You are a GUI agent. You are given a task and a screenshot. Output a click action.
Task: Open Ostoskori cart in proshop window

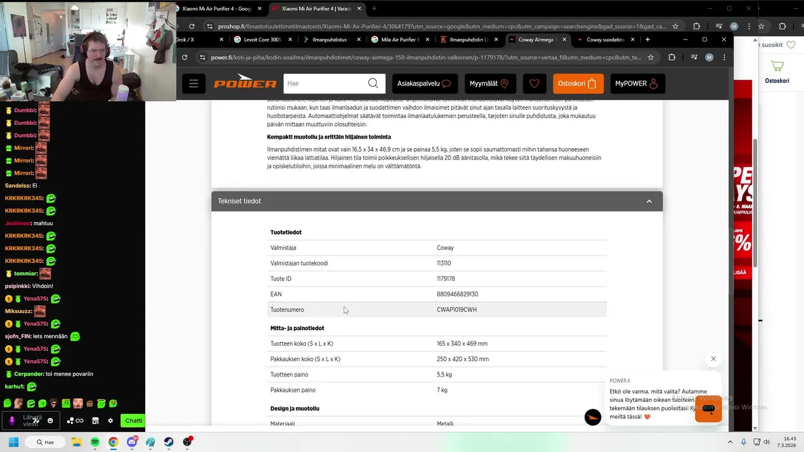pyautogui.click(x=777, y=72)
